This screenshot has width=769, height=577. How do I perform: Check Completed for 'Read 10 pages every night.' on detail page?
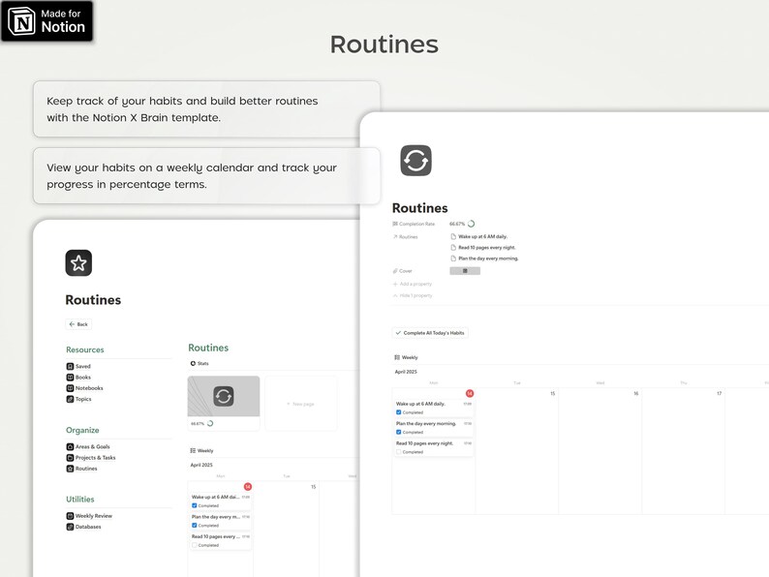point(399,451)
